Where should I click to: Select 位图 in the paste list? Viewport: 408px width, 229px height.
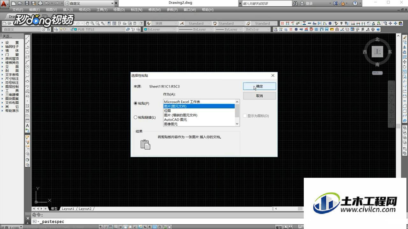[199, 111]
